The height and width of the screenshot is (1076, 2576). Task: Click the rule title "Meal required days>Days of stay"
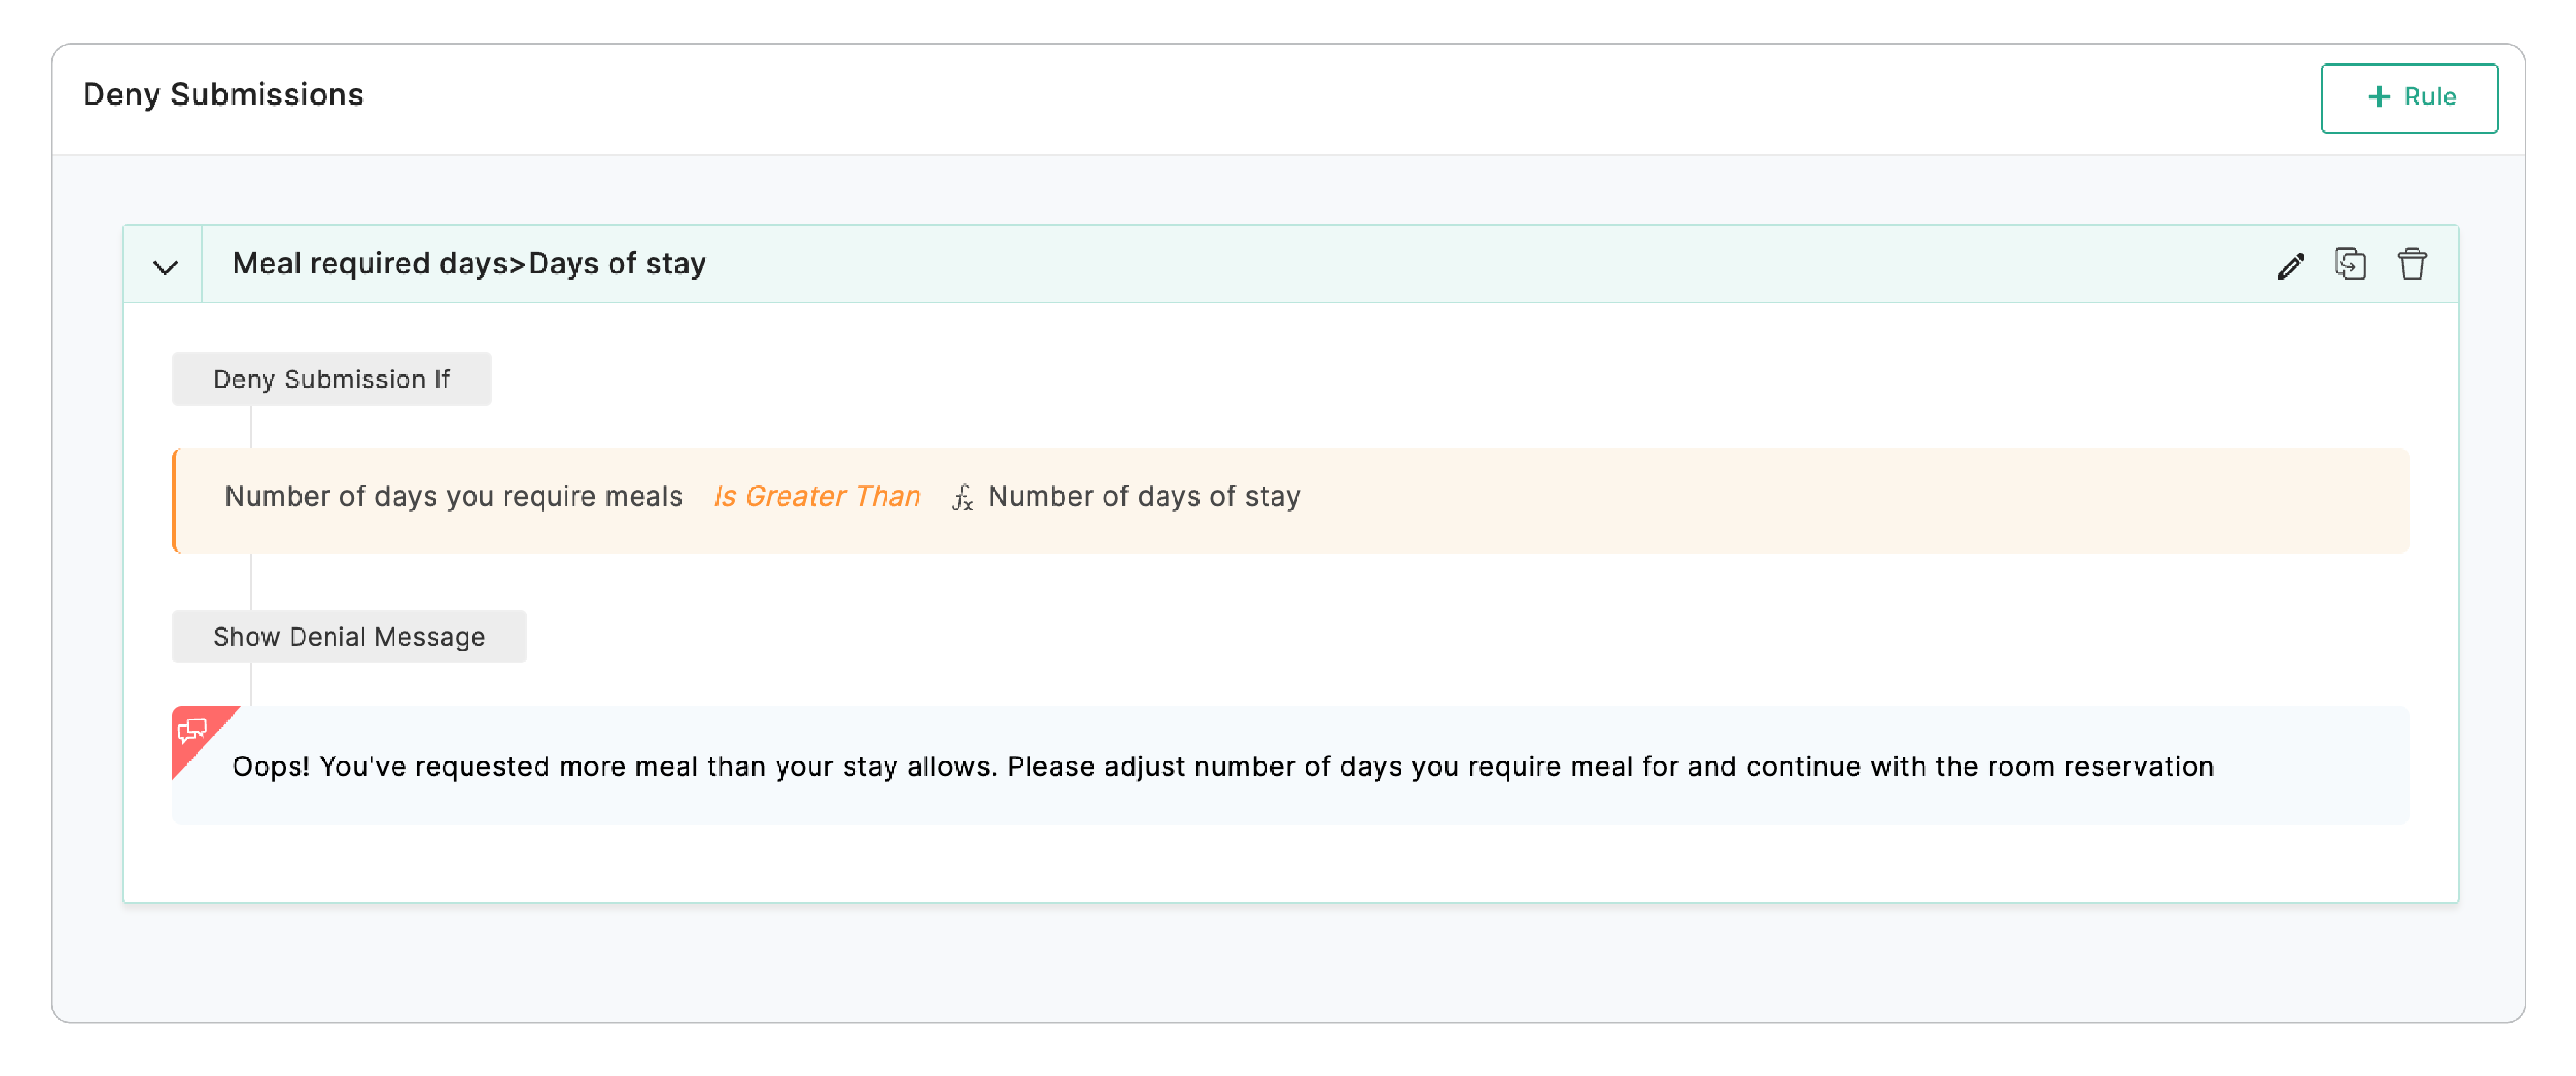(469, 264)
